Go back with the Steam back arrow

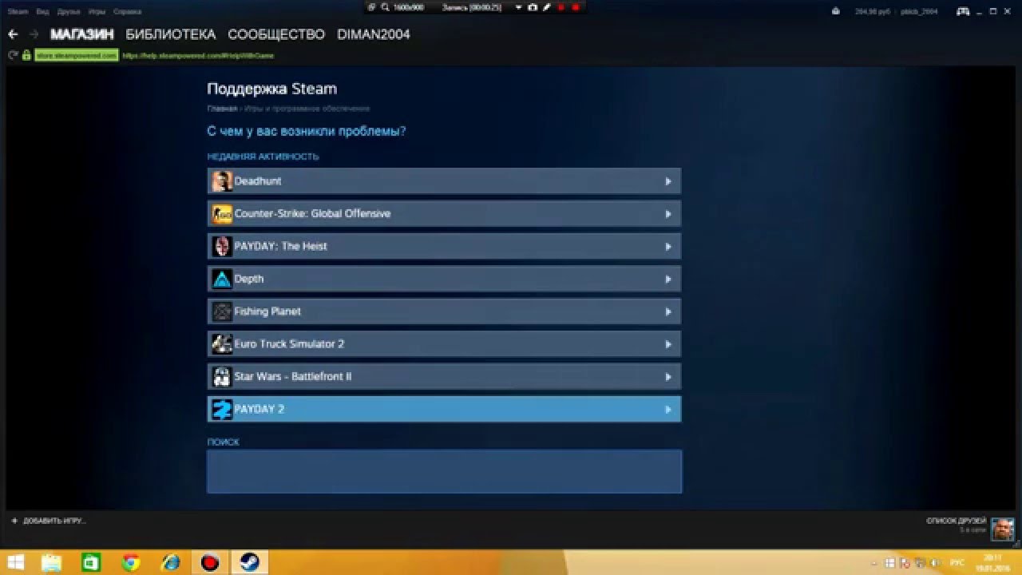coord(13,34)
